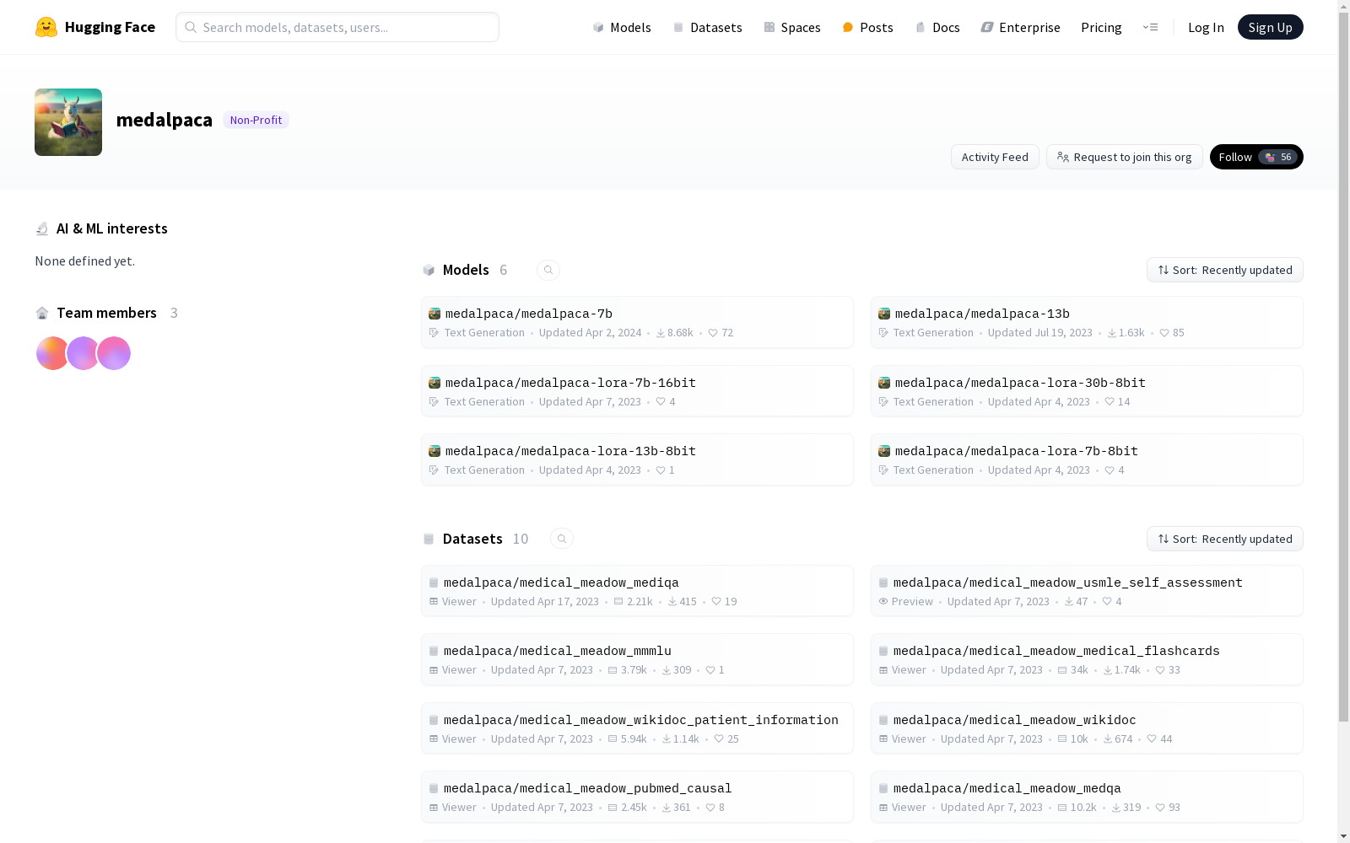Click Request to join this org
The image size is (1350, 843).
1124,157
